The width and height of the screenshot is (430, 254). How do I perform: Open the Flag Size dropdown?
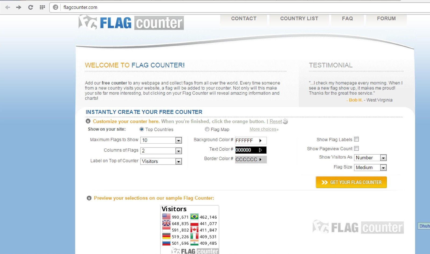[x=370, y=168]
